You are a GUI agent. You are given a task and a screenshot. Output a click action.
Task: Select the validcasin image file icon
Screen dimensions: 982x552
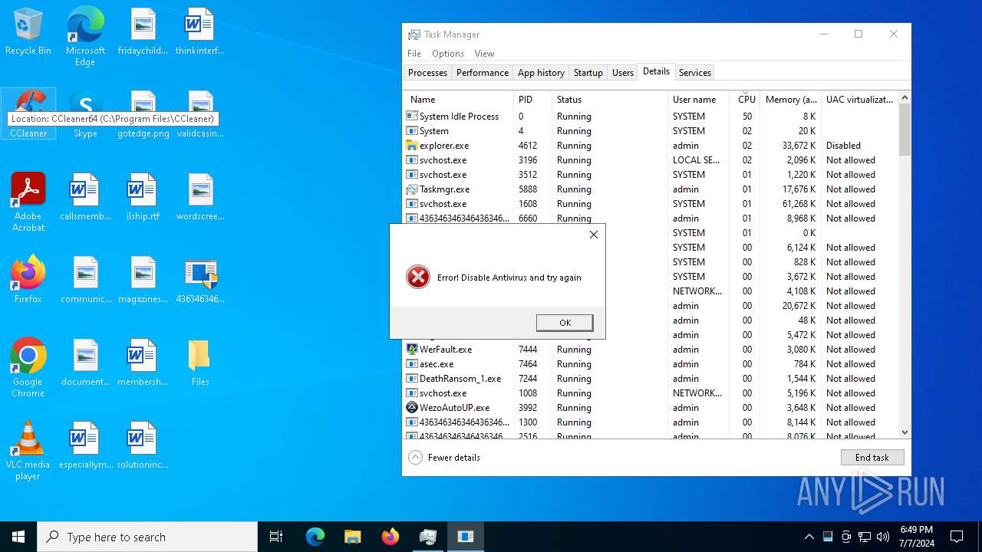[200, 115]
